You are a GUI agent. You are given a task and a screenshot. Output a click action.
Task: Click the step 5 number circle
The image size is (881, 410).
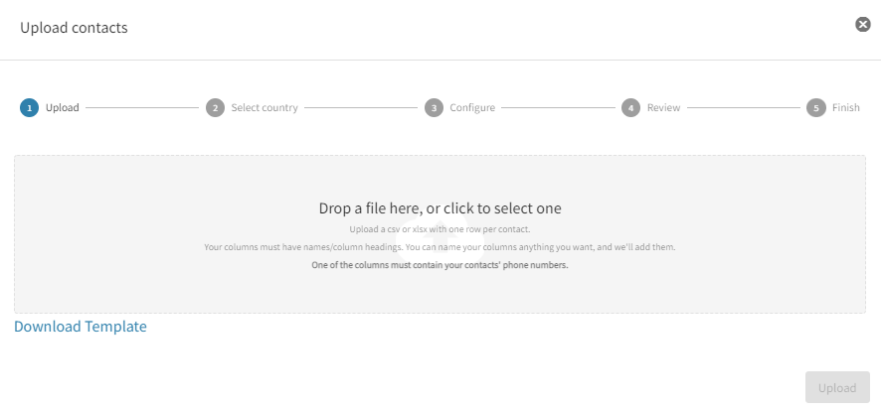coord(816,108)
